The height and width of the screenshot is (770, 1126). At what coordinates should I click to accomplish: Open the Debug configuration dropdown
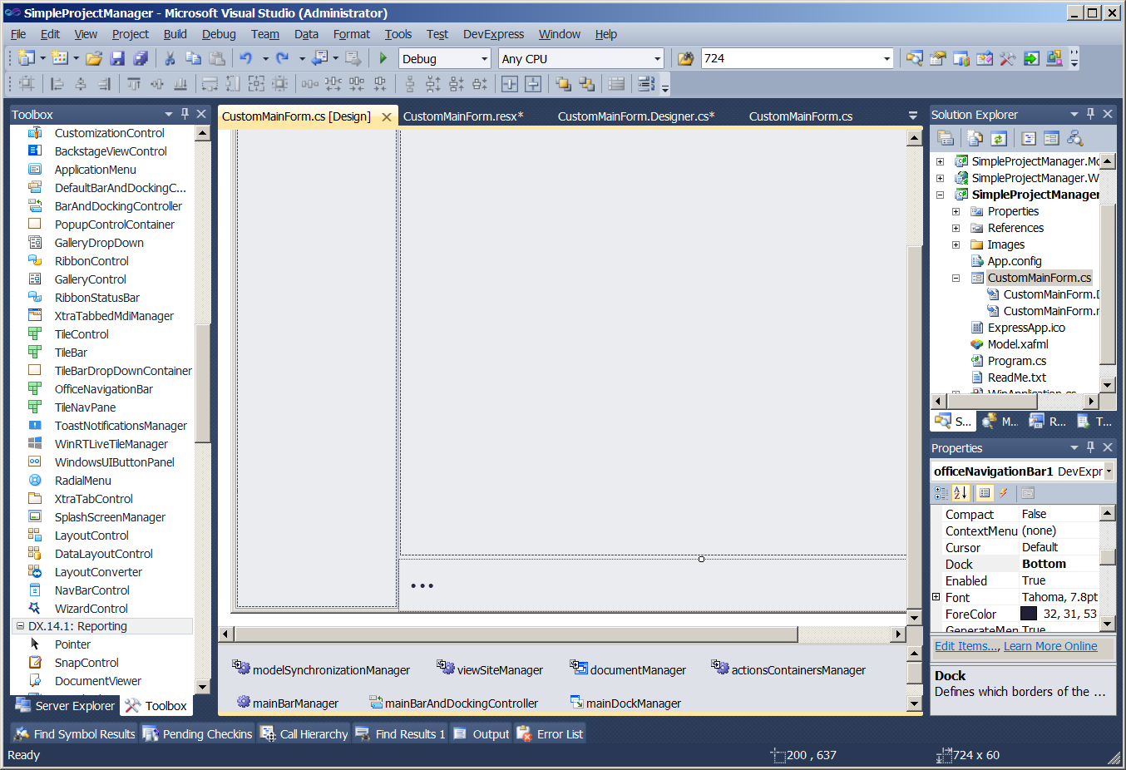(x=484, y=59)
